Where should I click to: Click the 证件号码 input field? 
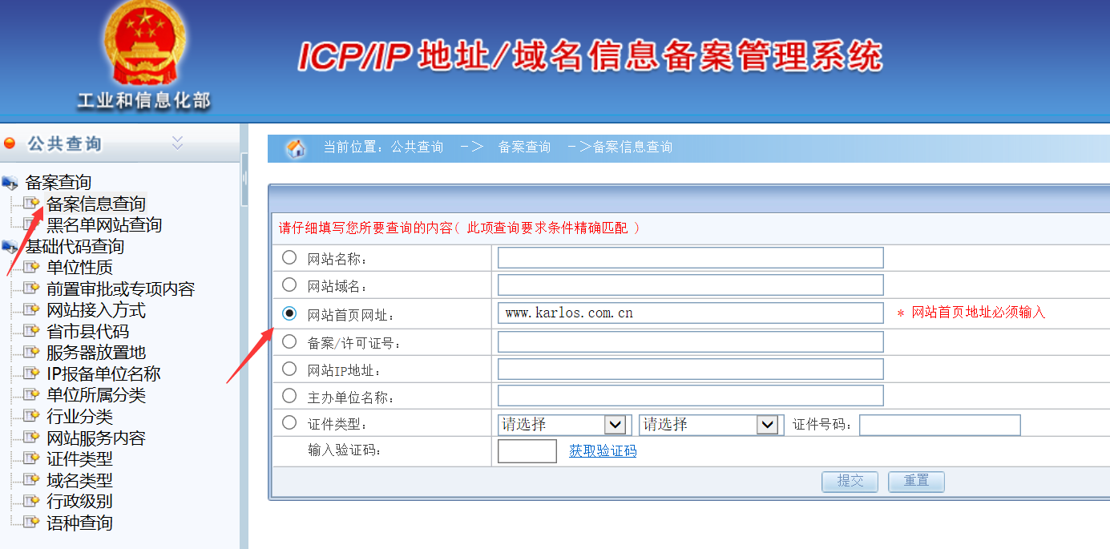[x=940, y=425]
